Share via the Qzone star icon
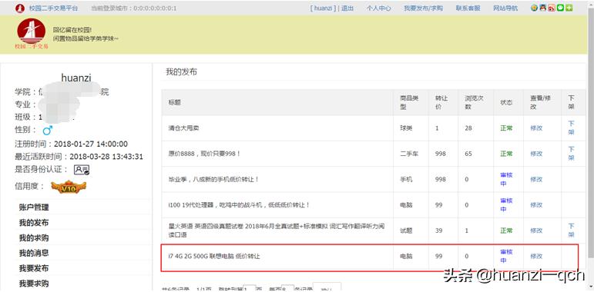 (x=534, y=8)
